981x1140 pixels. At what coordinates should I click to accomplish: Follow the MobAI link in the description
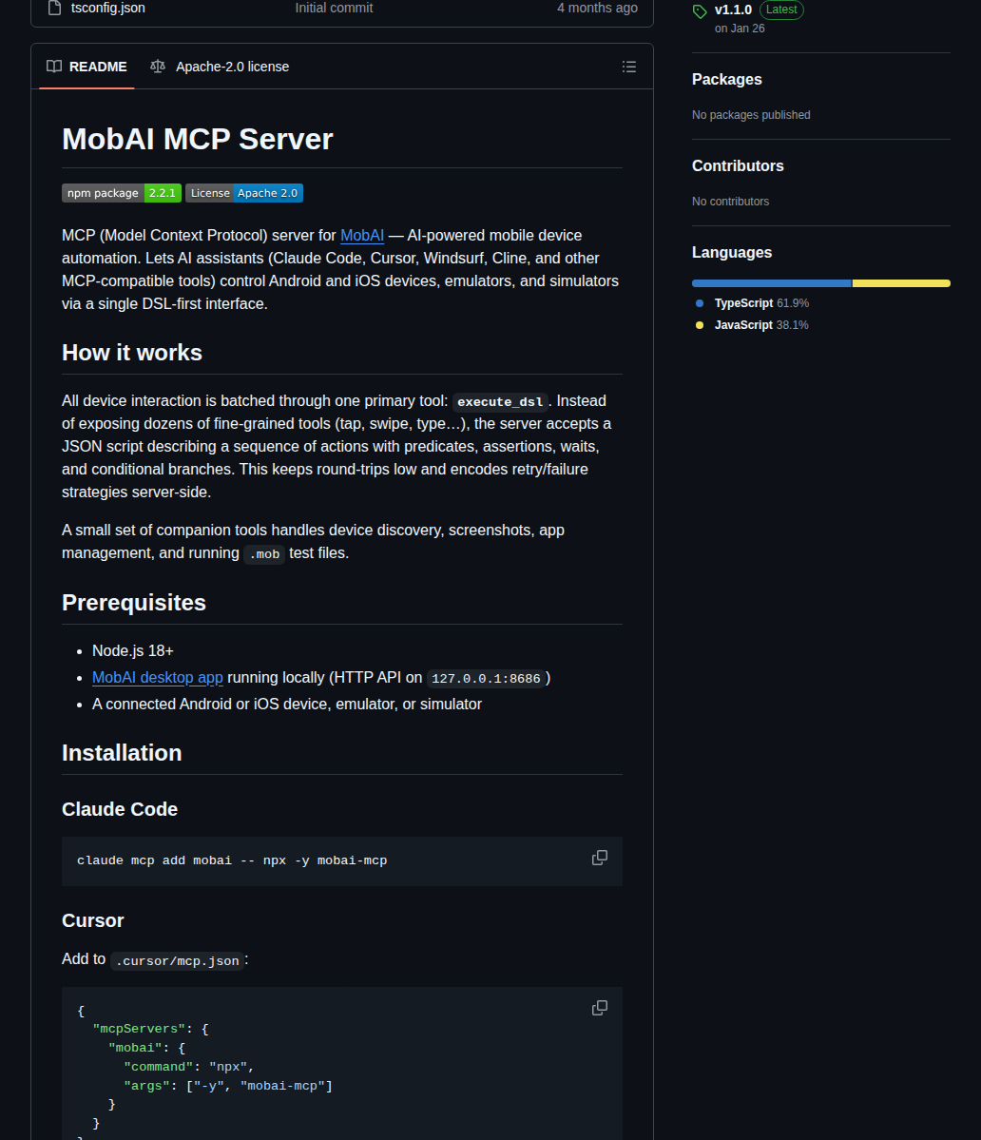tap(362, 236)
